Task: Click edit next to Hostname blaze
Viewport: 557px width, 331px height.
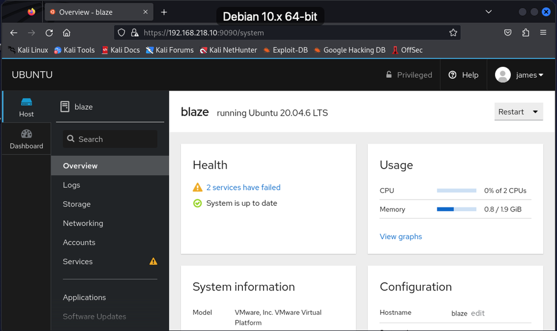Action: pos(477,313)
